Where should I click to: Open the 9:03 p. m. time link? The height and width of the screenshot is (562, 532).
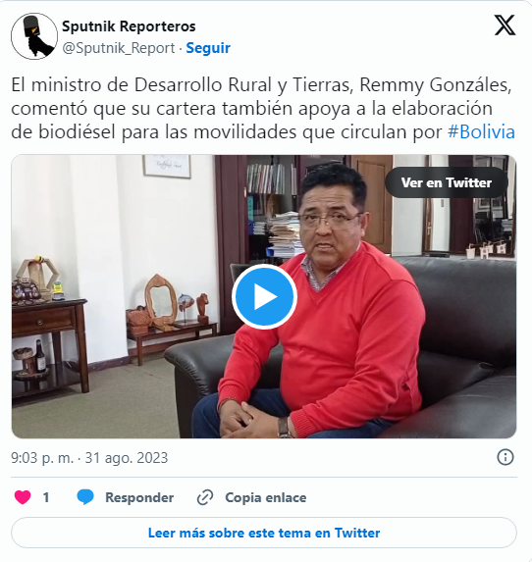click(42, 458)
